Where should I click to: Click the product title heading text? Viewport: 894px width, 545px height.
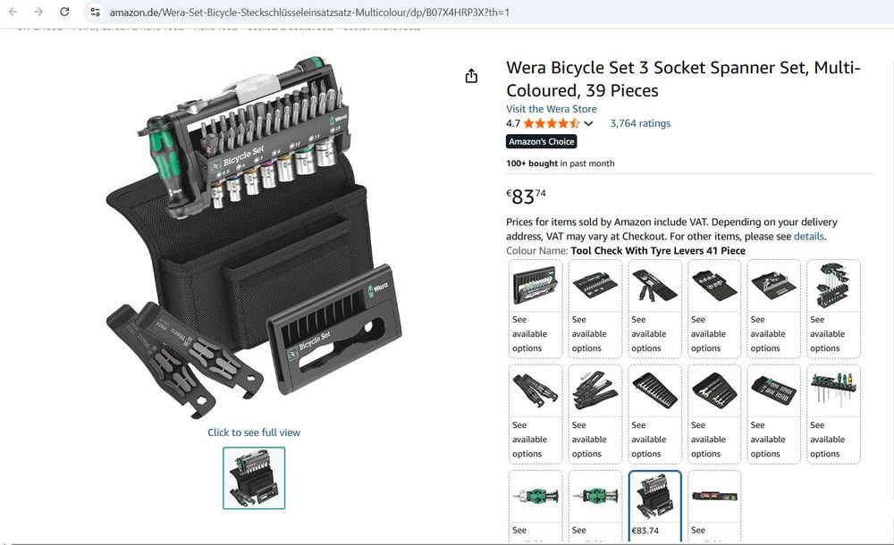pyautogui.click(x=683, y=79)
